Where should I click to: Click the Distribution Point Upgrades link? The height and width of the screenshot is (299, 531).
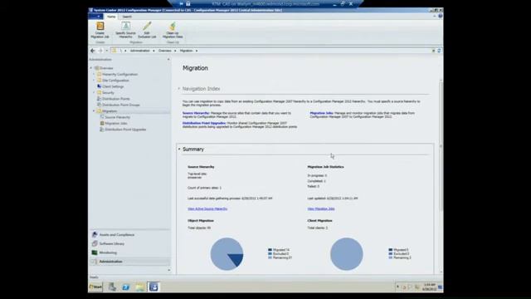(x=204, y=123)
